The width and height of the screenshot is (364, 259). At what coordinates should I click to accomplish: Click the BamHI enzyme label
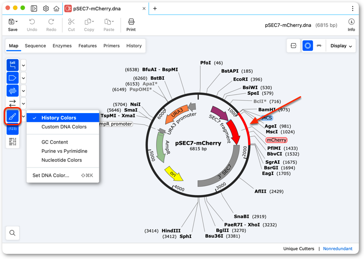(x=267, y=109)
